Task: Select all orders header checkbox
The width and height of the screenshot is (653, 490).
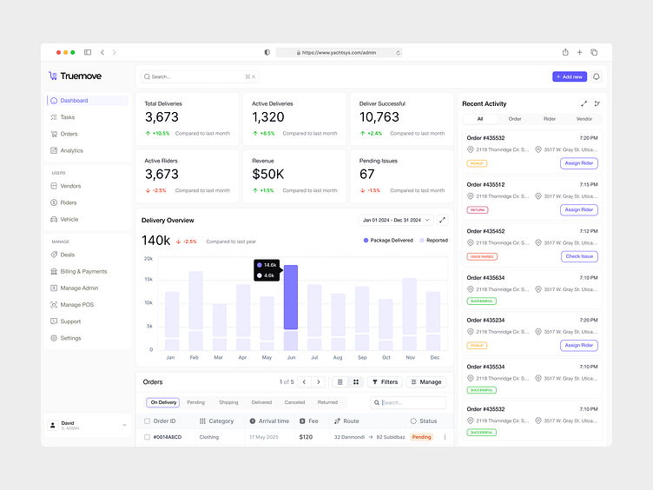Action: click(x=147, y=421)
